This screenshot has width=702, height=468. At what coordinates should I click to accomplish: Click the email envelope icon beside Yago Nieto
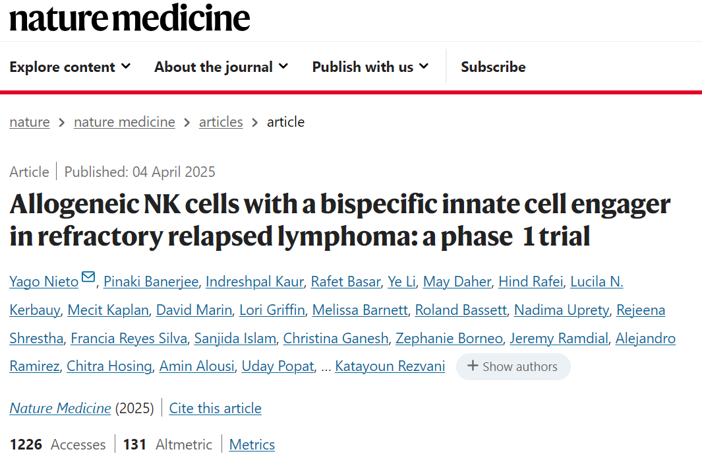click(88, 277)
